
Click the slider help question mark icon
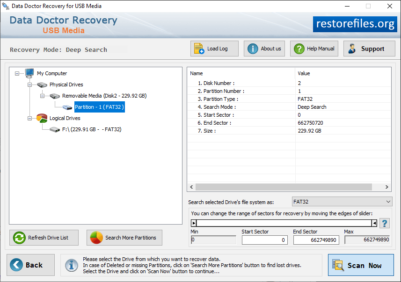tap(384, 223)
